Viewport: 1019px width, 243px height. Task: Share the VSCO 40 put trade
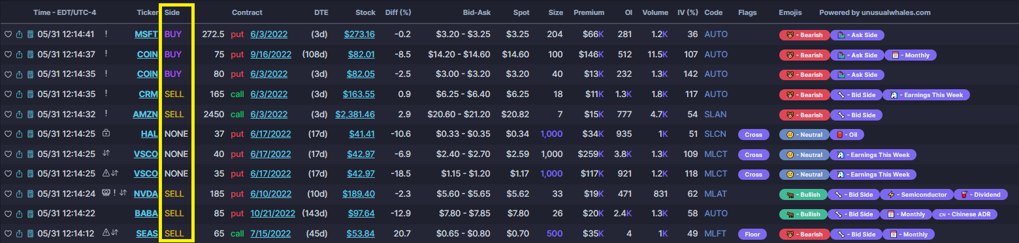click(19, 154)
